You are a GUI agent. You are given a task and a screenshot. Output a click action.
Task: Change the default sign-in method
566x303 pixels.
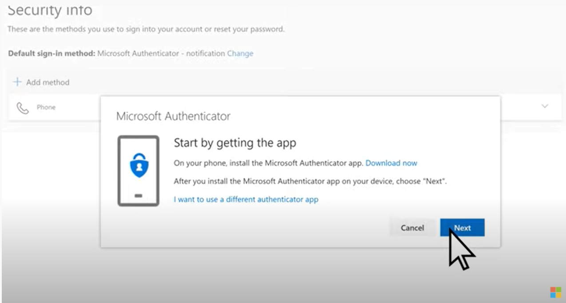[x=240, y=53]
